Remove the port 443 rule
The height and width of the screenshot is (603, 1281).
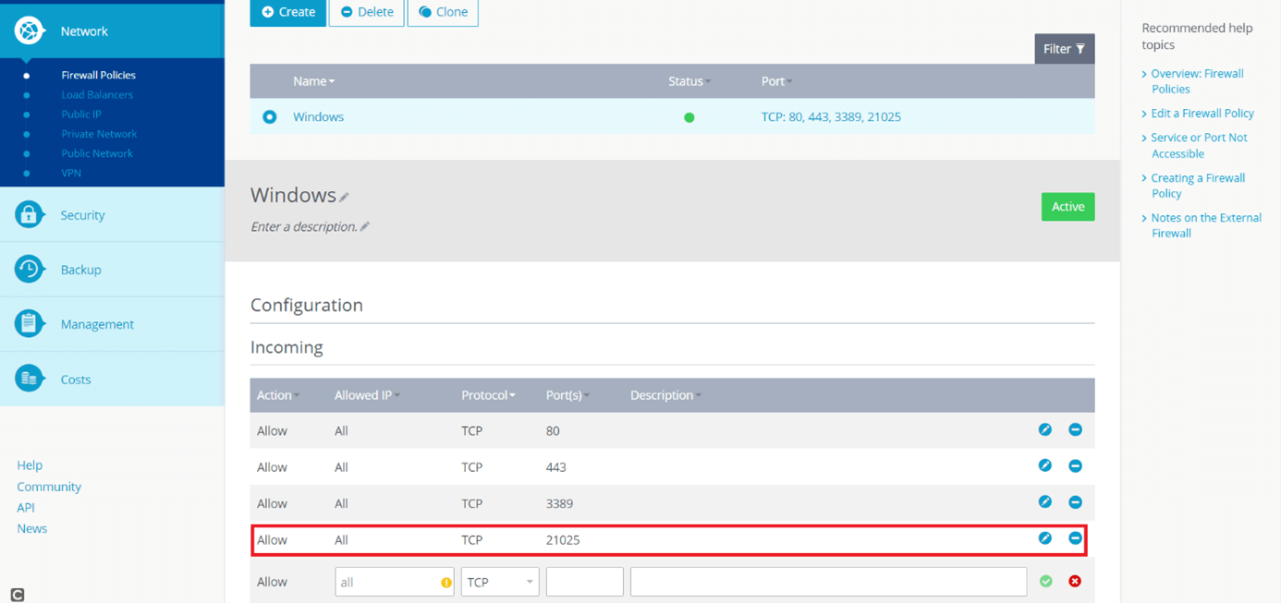click(1075, 465)
